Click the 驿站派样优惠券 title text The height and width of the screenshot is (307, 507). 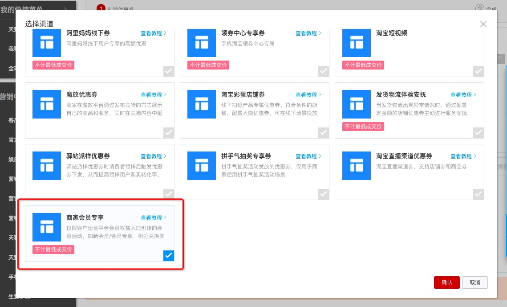88,156
